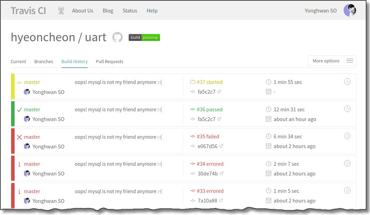Expand the hamburger menu beside More options
The image size is (370, 215).
(x=350, y=61)
